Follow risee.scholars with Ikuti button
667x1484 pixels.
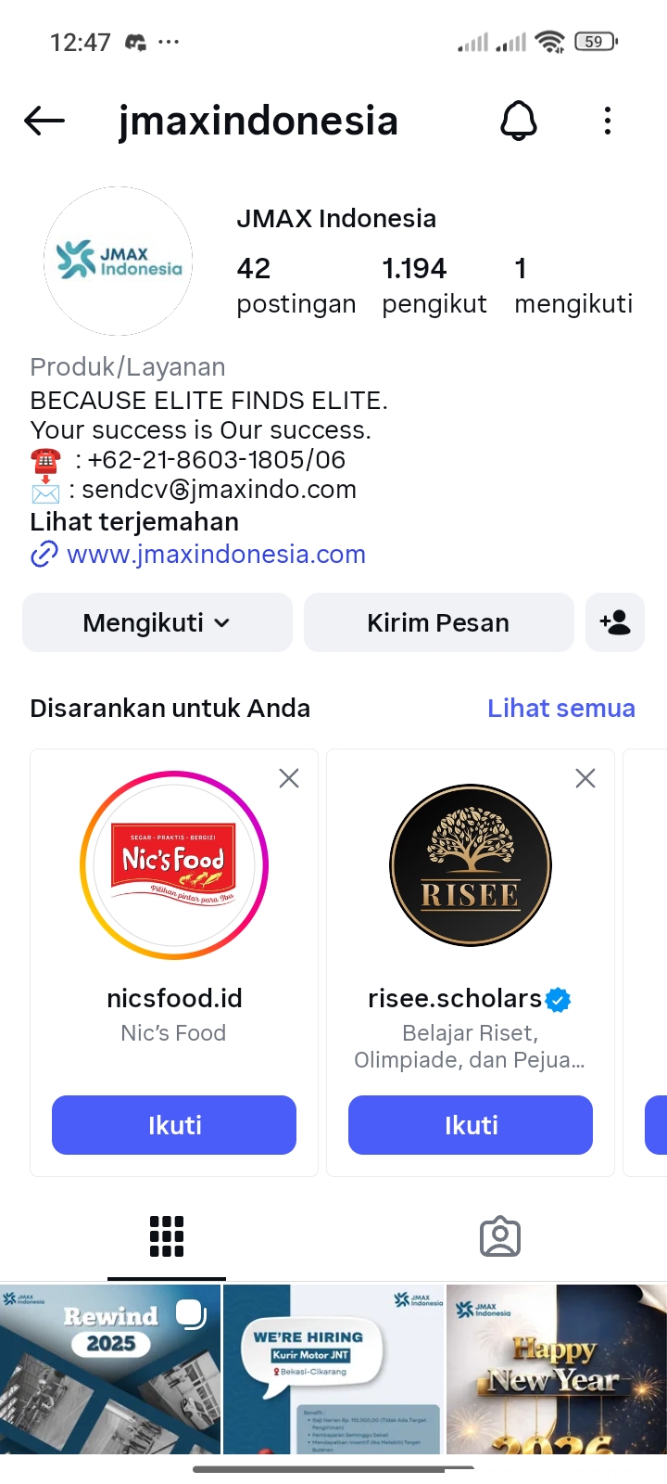click(471, 1125)
